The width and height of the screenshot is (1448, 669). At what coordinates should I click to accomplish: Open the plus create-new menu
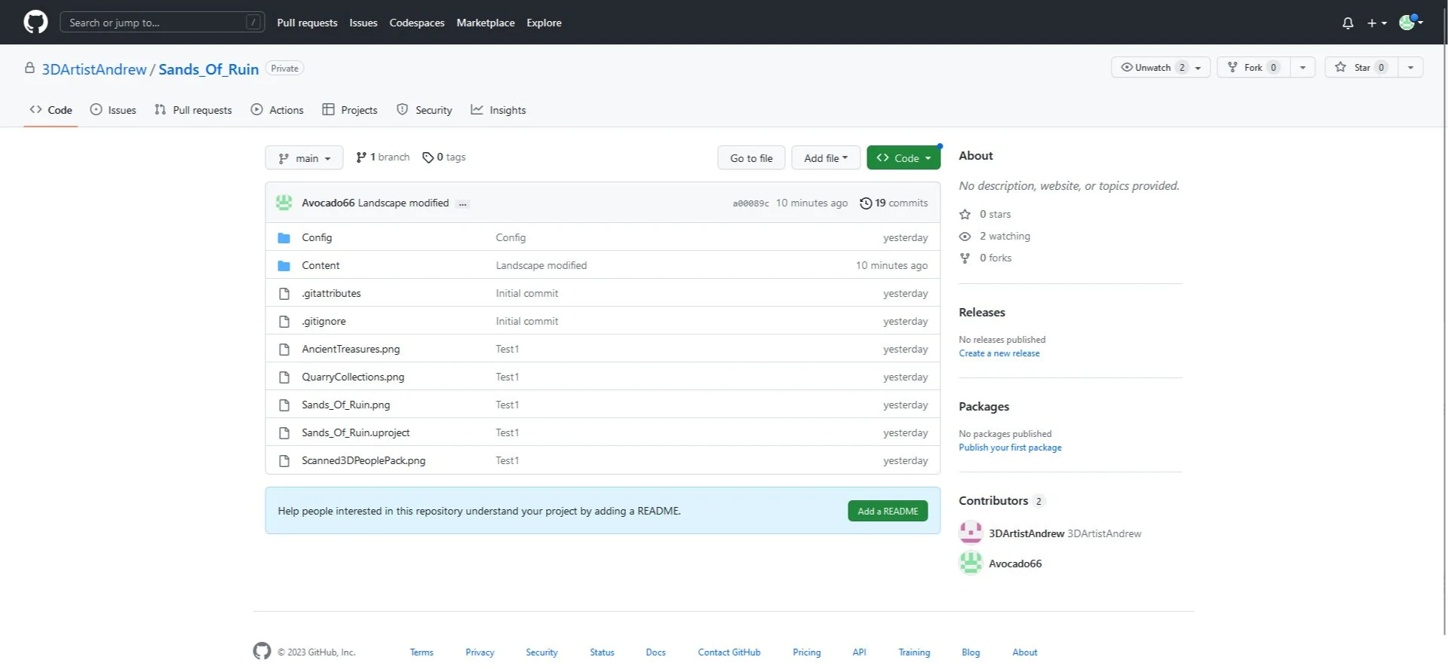[x=1376, y=23]
